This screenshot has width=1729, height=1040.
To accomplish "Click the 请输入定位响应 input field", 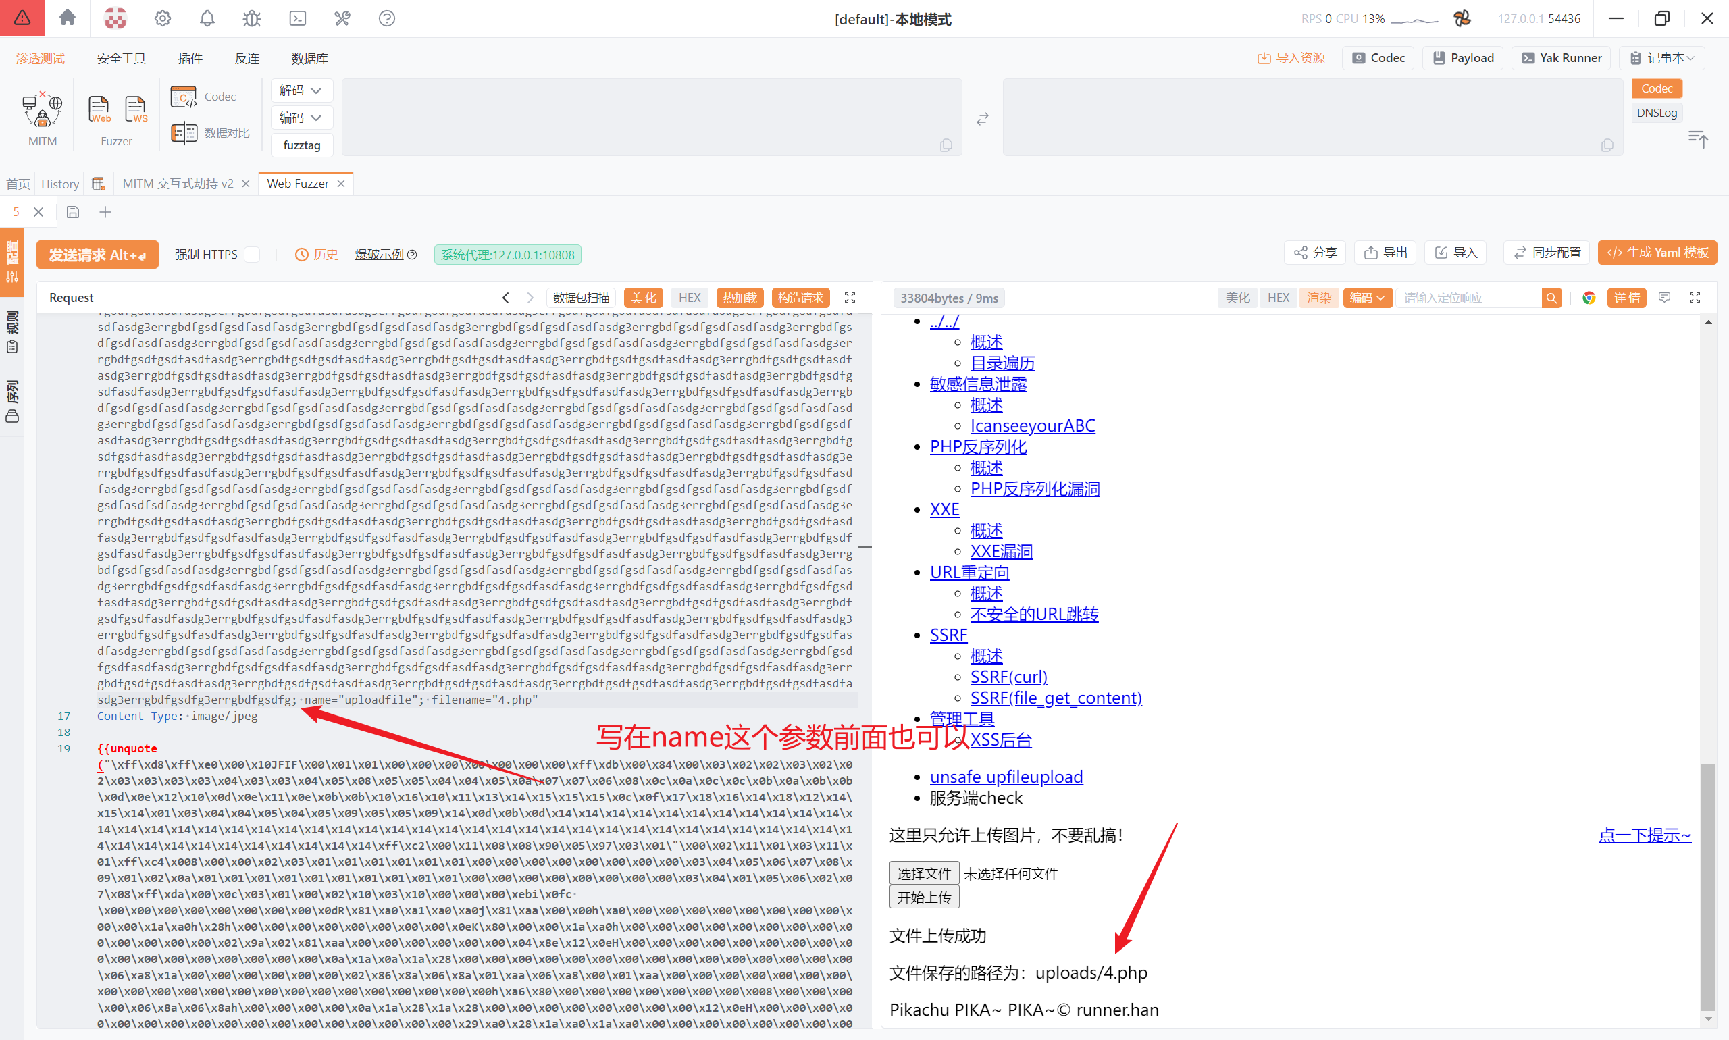I will point(1468,298).
